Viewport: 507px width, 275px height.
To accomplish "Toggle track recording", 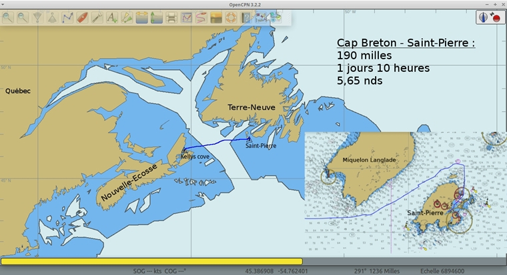I will pyautogui.click(x=201, y=17).
